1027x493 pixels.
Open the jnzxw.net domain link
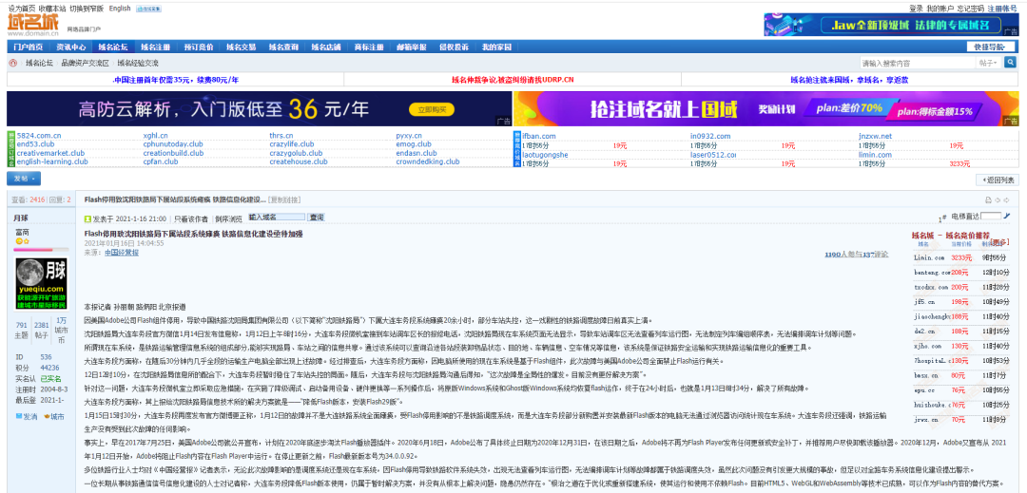pyautogui.click(x=875, y=136)
